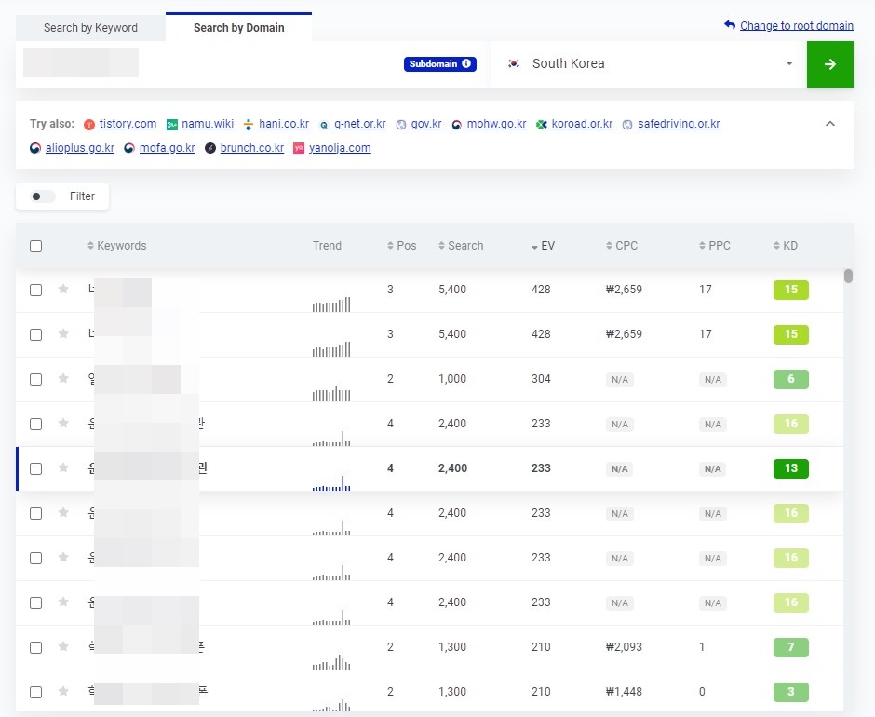Check the row with search volume 1,000
This screenshot has height=717, width=875.
click(35, 379)
